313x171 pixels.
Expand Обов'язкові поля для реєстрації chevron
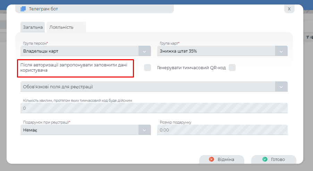tap(281, 87)
